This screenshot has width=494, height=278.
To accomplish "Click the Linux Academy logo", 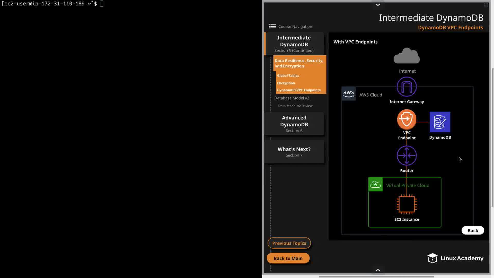I will (x=455, y=258).
